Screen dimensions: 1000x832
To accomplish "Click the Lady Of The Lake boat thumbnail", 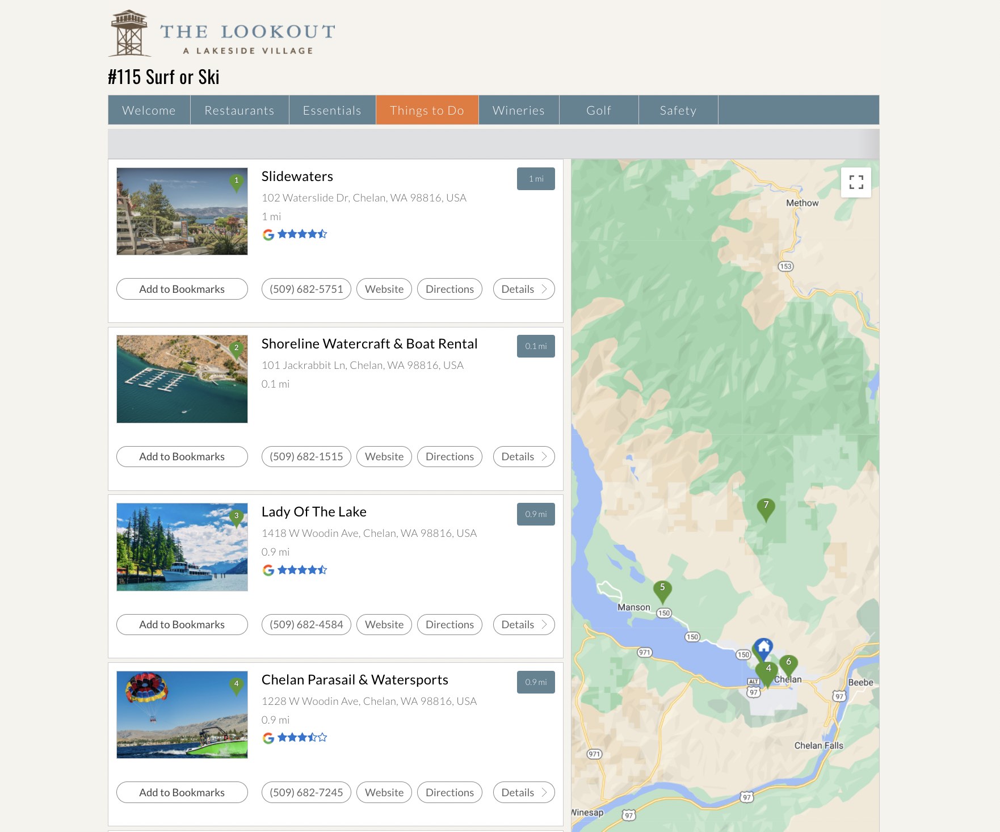I will 182,547.
